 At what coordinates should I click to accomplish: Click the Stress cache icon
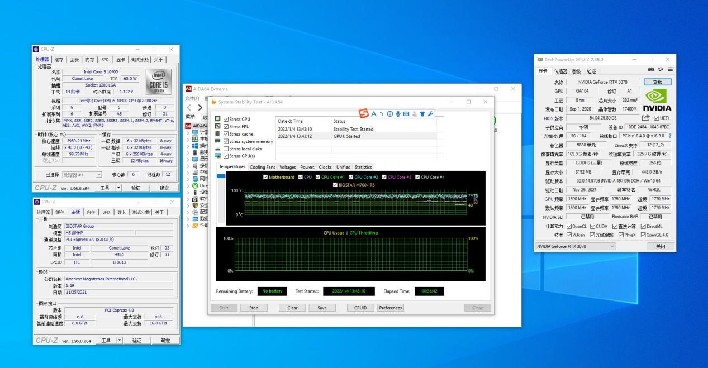coord(218,134)
